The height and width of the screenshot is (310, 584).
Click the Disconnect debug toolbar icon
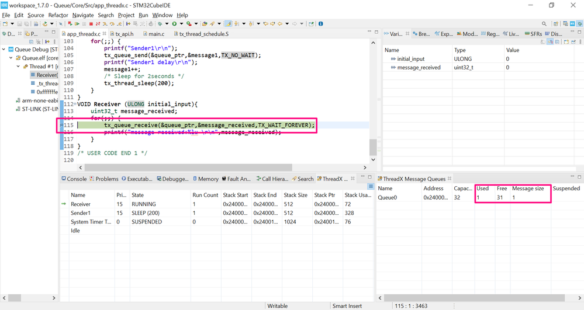tap(98, 24)
